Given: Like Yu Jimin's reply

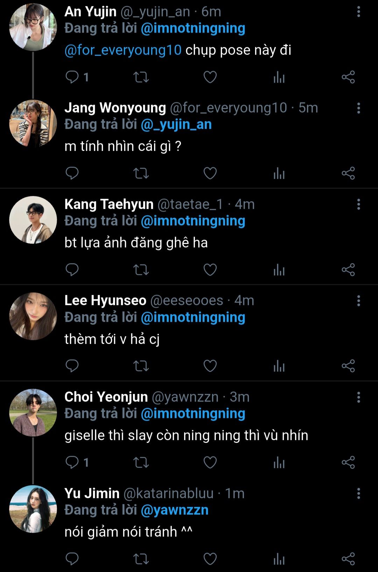Looking at the screenshot, I should point(210,559).
